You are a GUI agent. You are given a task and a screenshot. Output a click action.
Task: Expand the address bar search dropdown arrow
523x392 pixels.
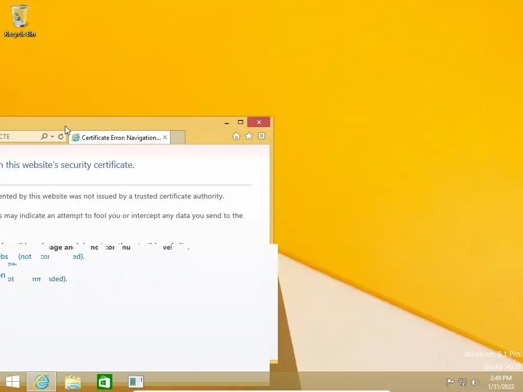(53, 137)
